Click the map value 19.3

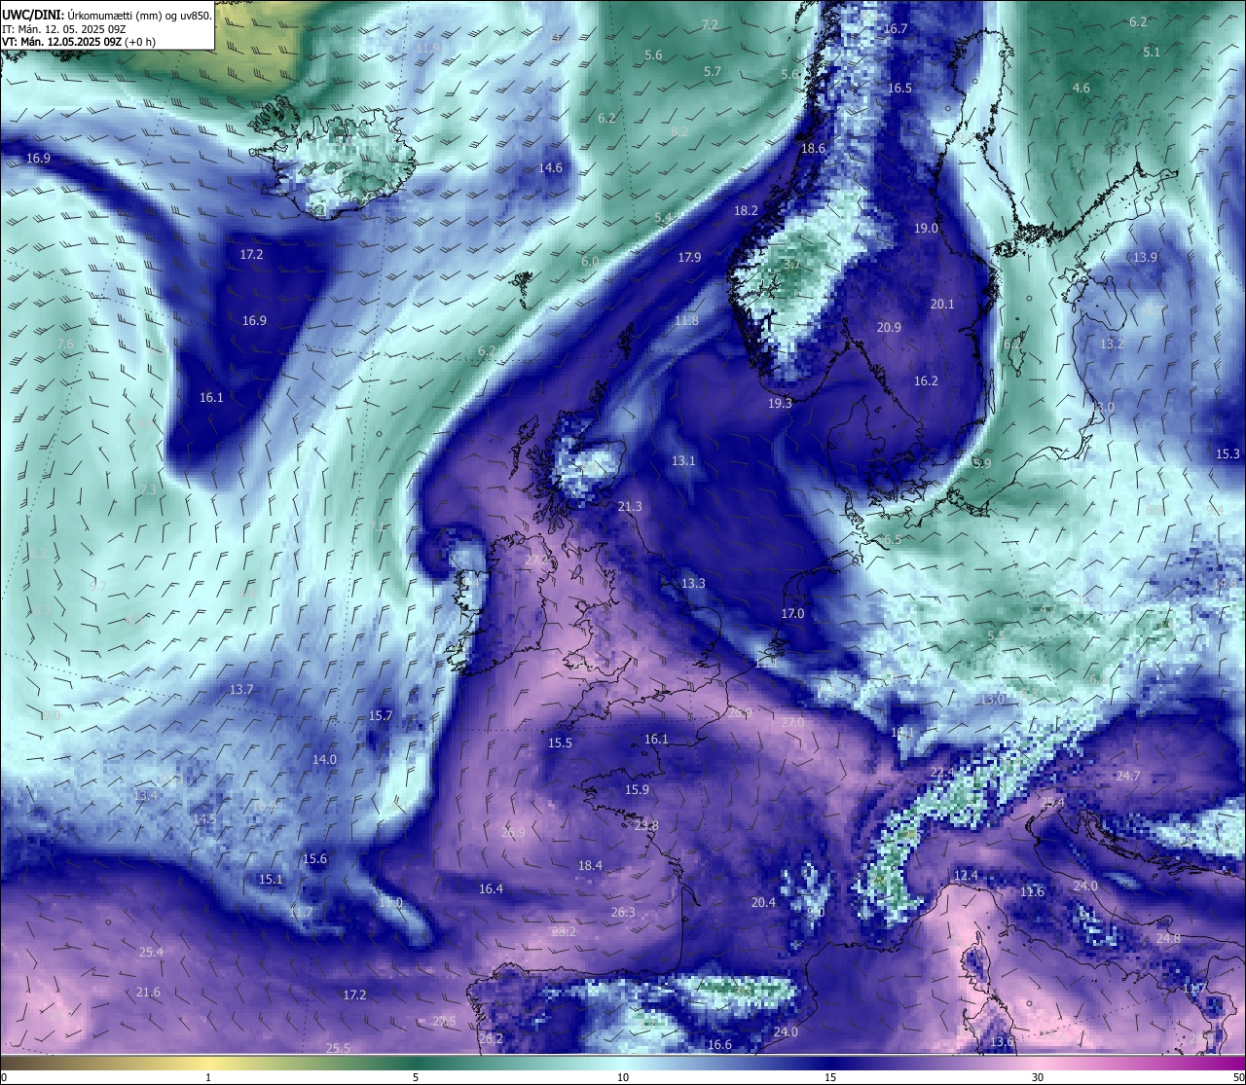click(780, 403)
